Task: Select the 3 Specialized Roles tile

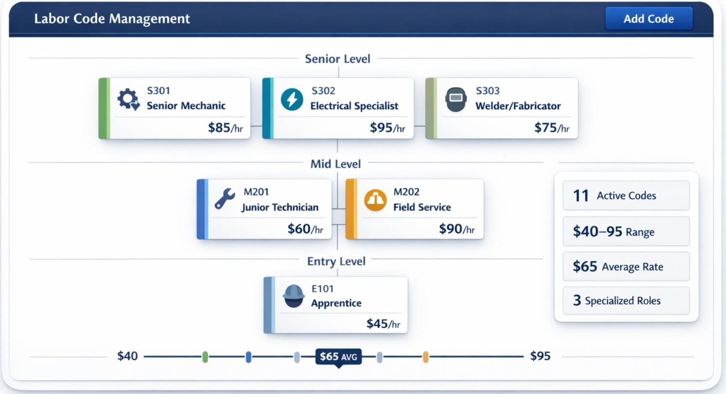Action: point(626,301)
